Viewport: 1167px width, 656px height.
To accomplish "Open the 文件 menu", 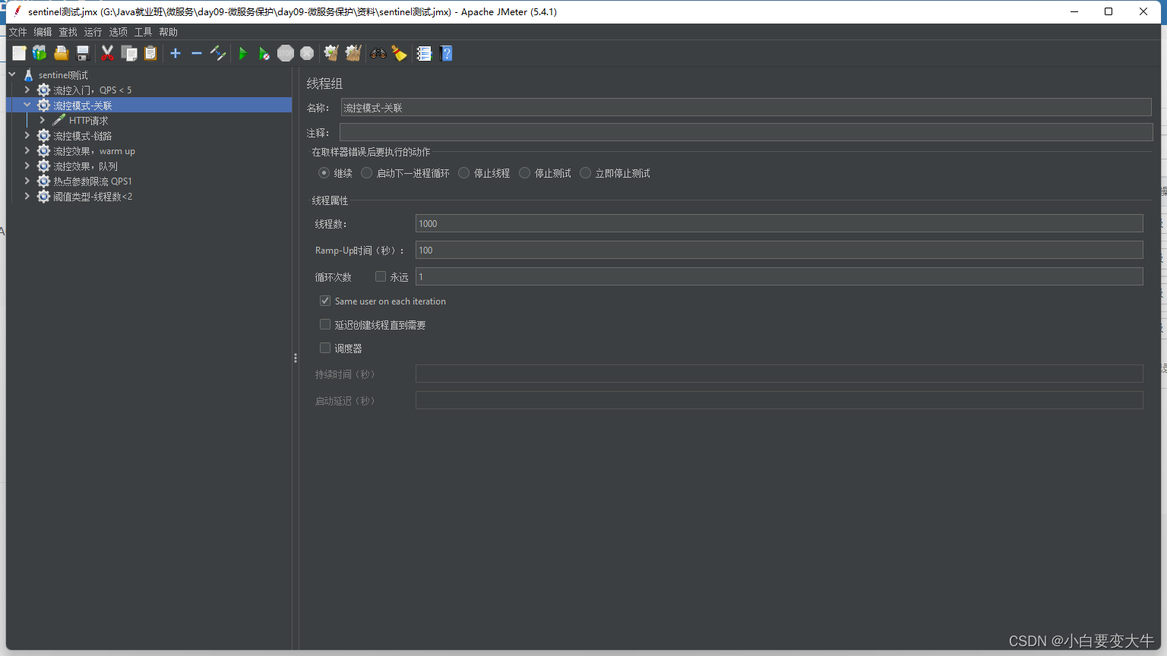I will (17, 32).
